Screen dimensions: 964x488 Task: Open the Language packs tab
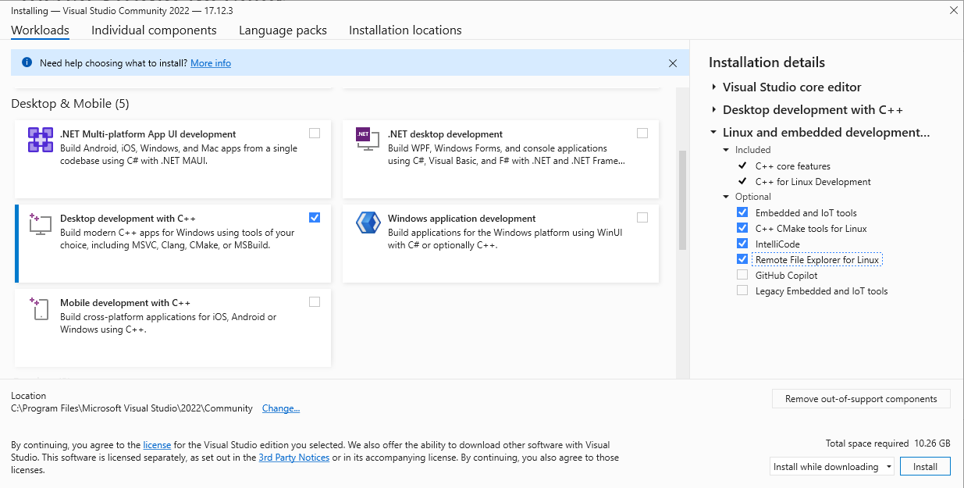click(x=283, y=30)
